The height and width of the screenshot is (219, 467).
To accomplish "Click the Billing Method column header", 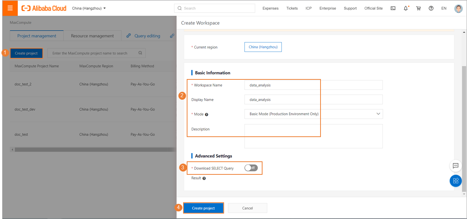I will pos(142,66).
